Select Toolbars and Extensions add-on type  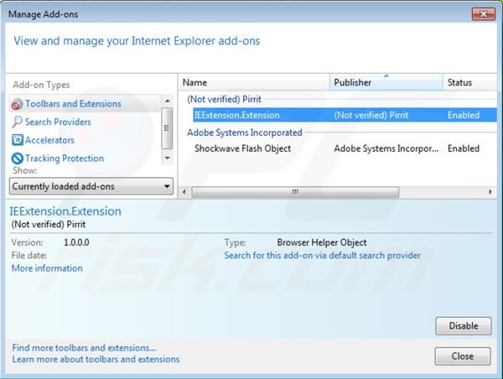point(85,104)
